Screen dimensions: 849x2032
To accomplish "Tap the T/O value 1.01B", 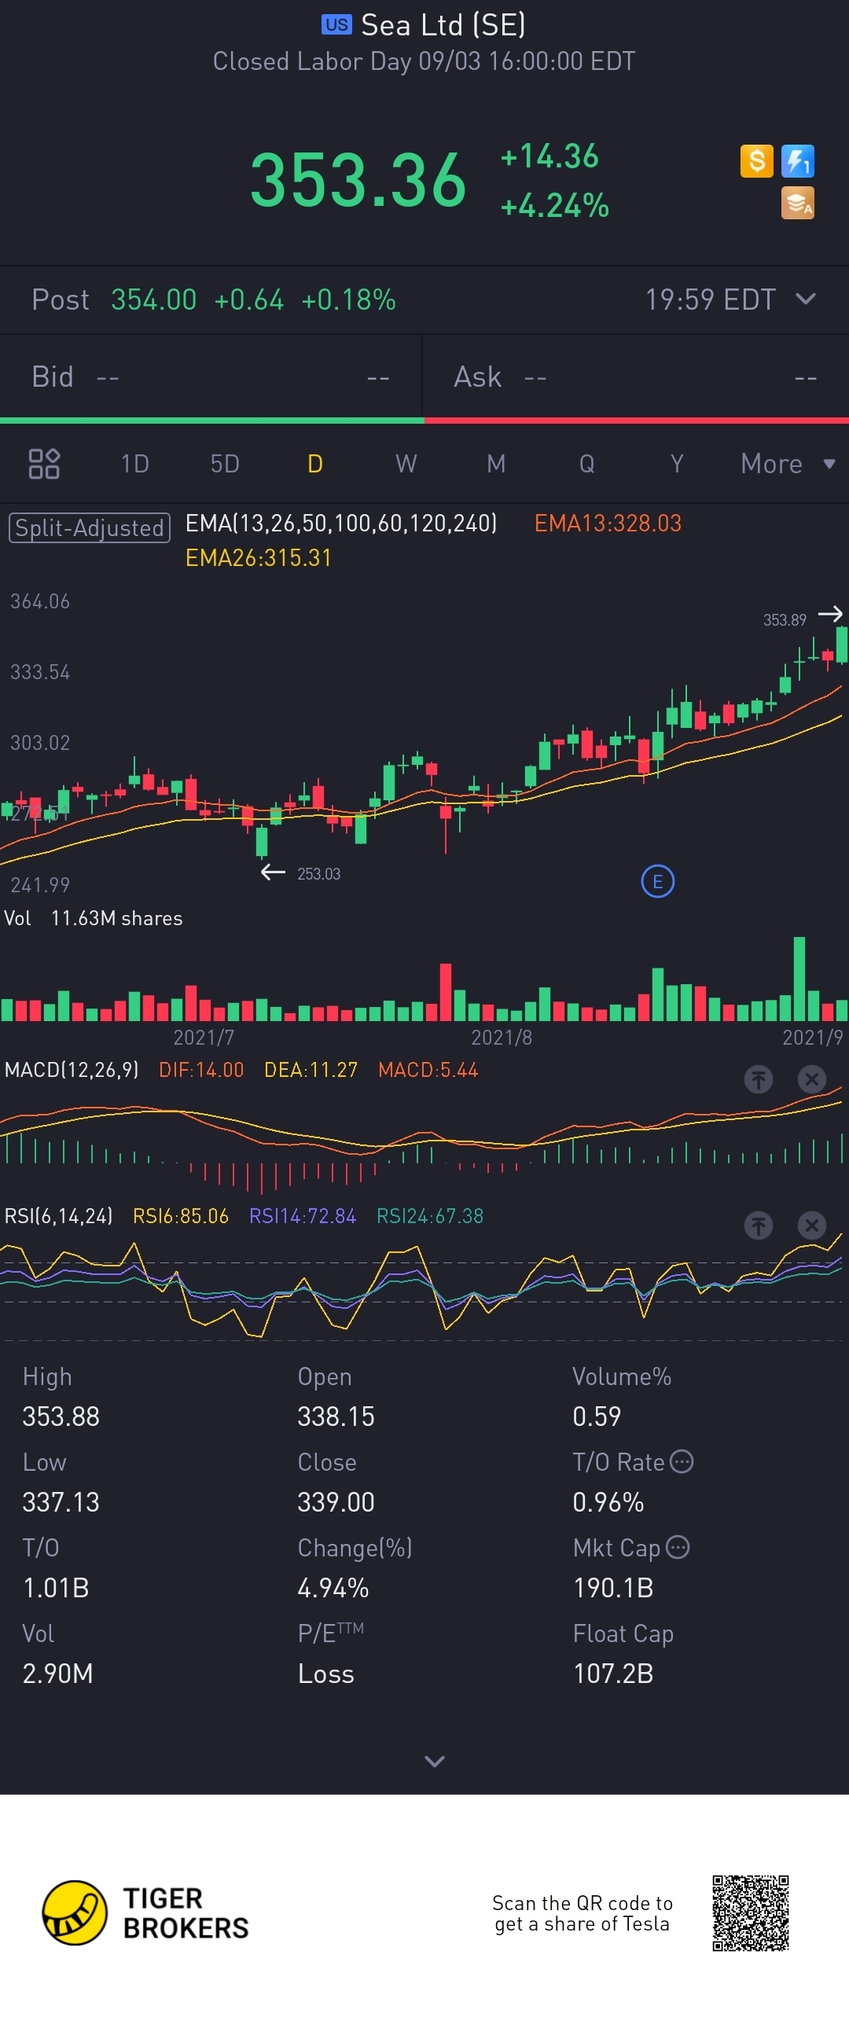I will point(55,1587).
